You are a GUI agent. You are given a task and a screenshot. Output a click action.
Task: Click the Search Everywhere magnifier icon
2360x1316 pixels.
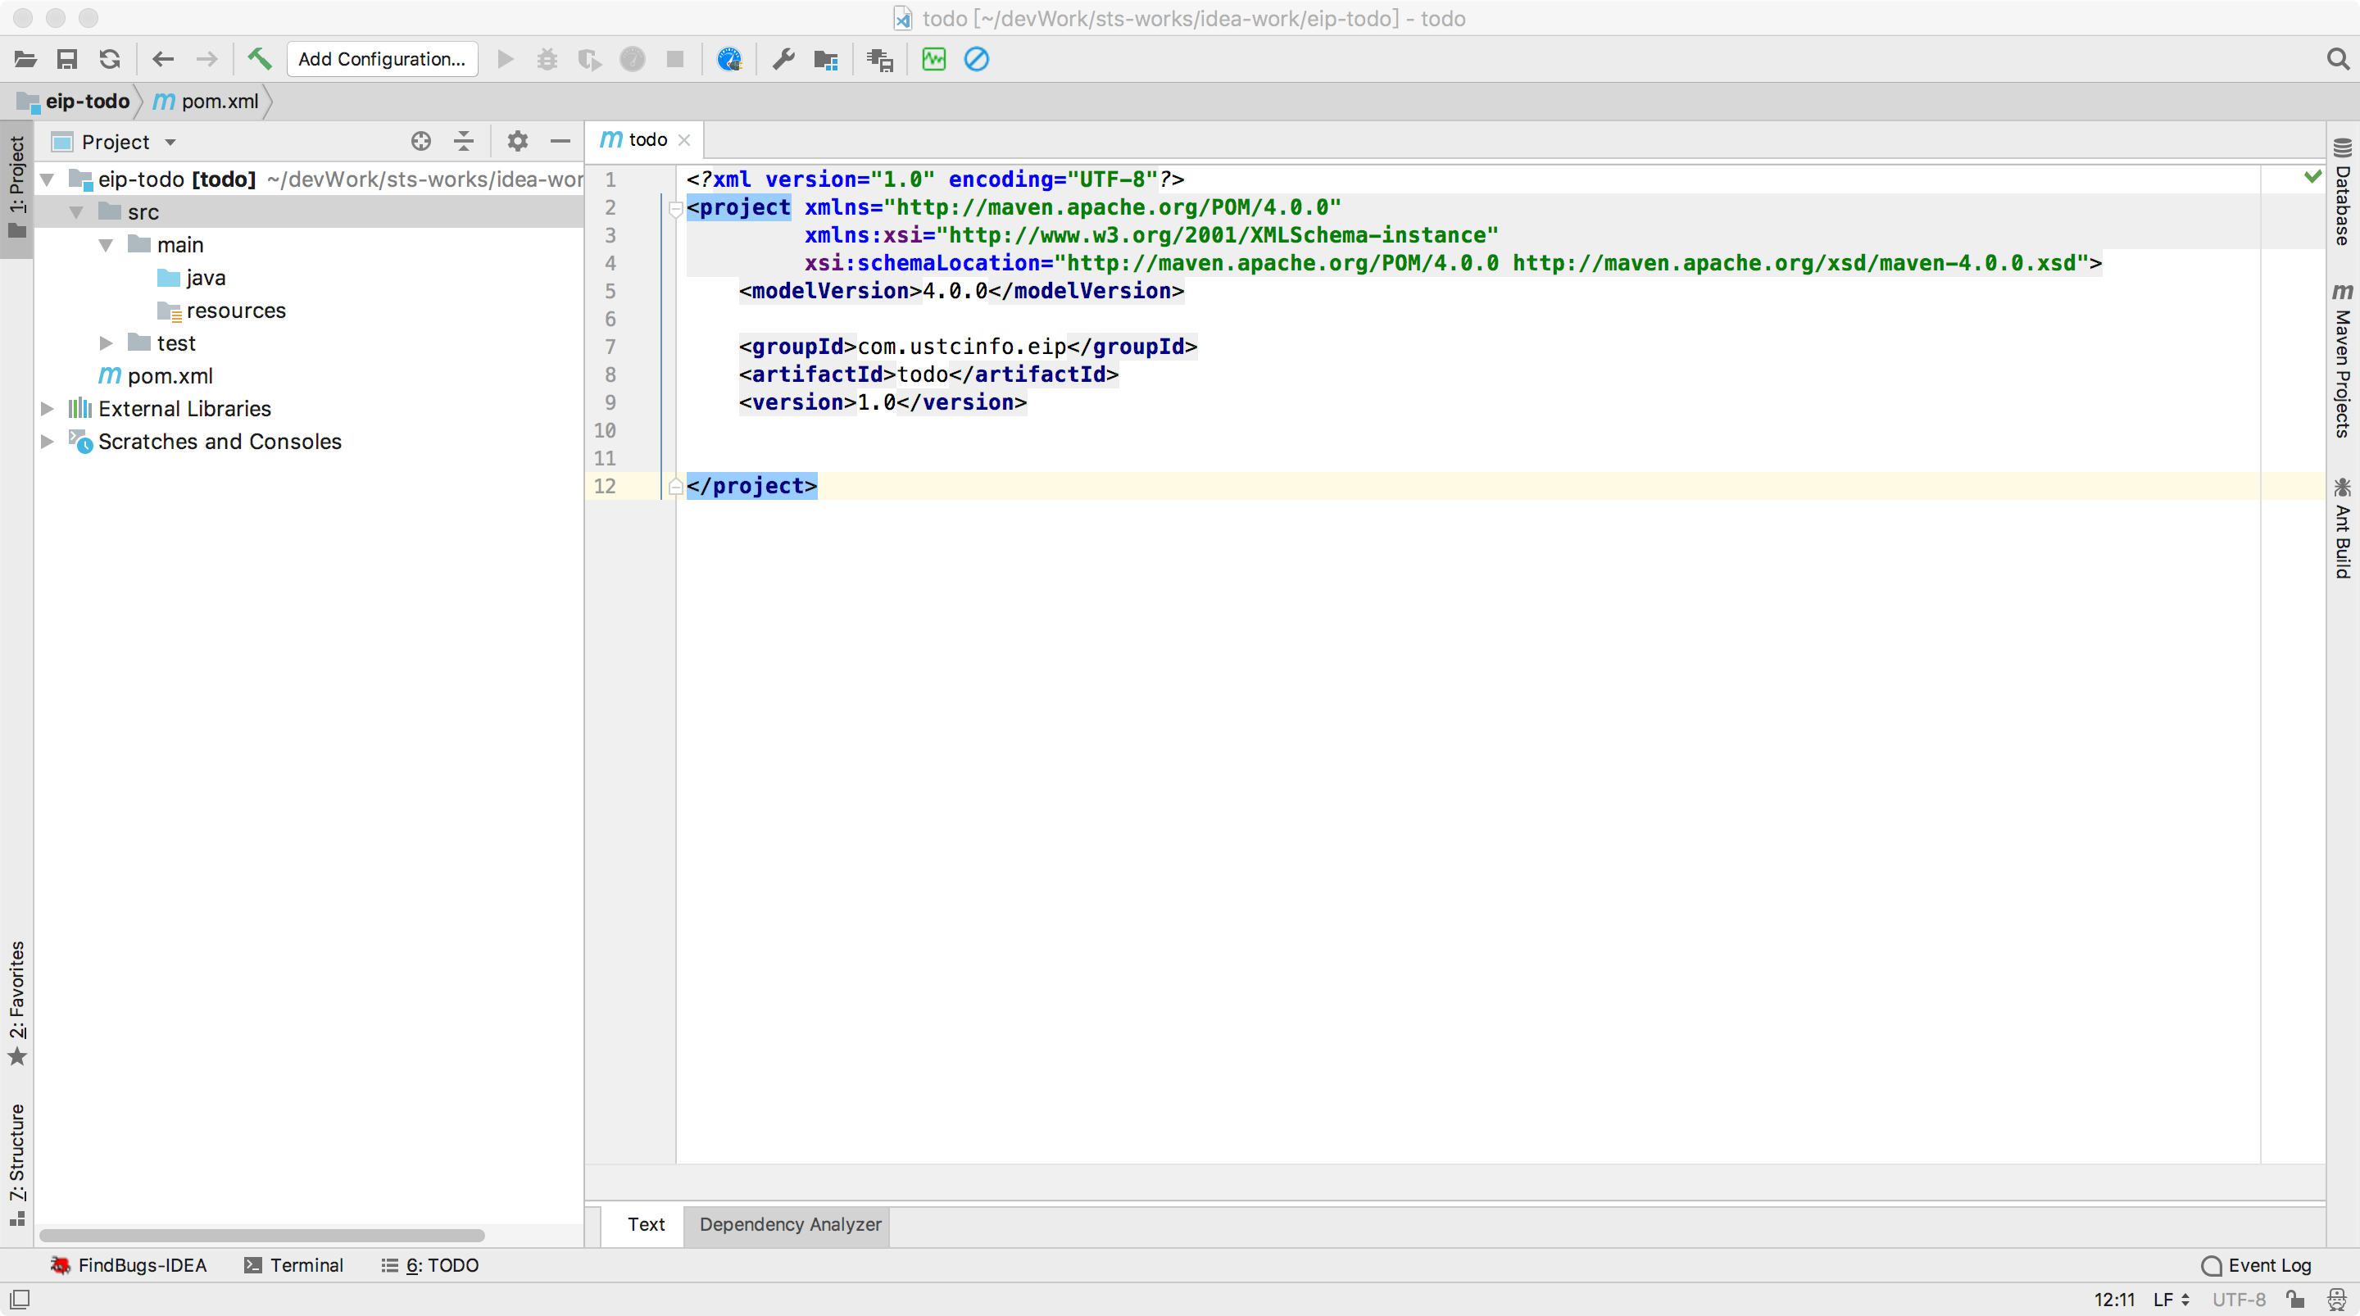pos(2337,60)
